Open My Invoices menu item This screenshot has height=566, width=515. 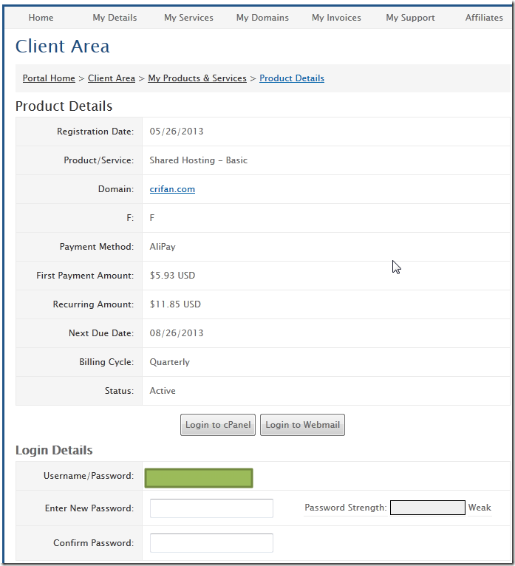pyautogui.click(x=336, y=18)
